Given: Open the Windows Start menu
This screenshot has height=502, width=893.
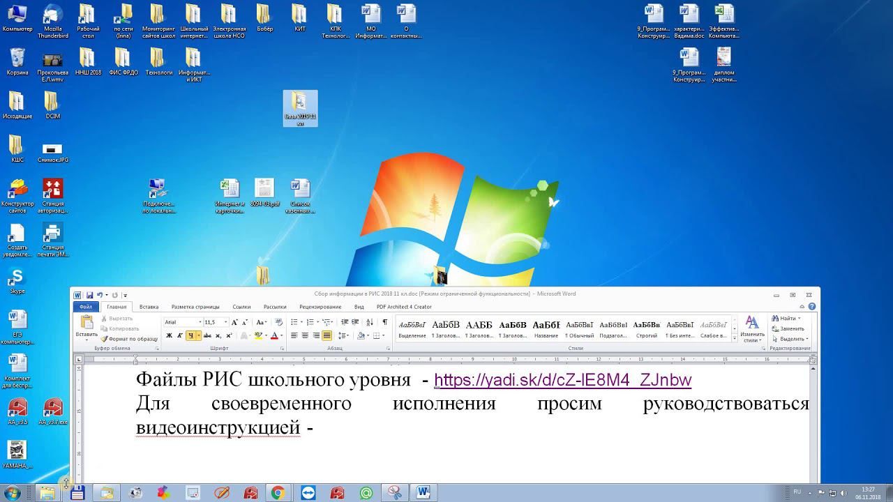Looking at the screenshot, I should coord(12,493).
